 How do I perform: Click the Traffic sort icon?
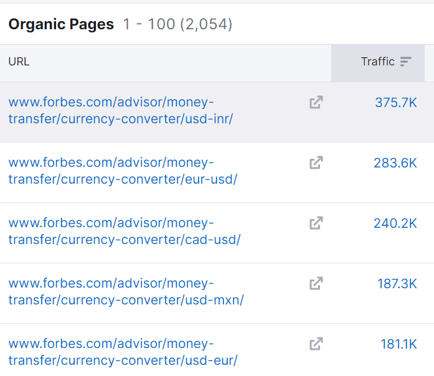pyautogui.click(x=406, y=62)
